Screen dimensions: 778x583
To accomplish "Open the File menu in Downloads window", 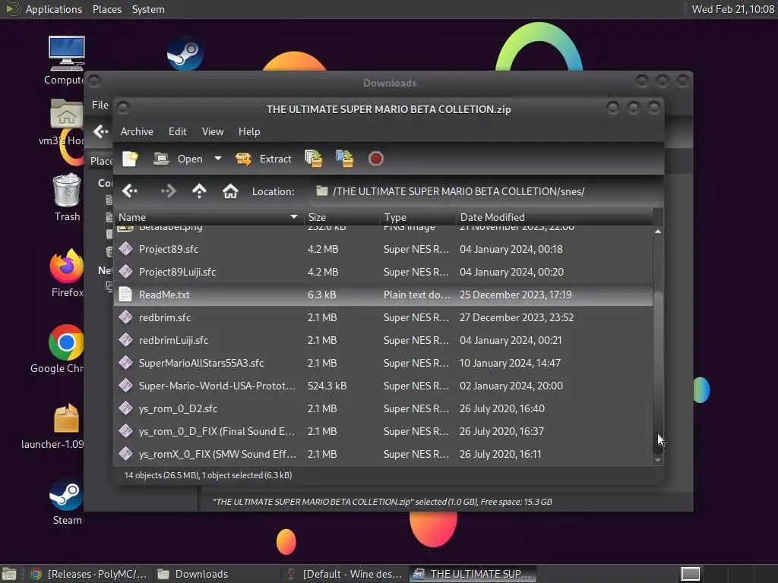I will 100,105.
